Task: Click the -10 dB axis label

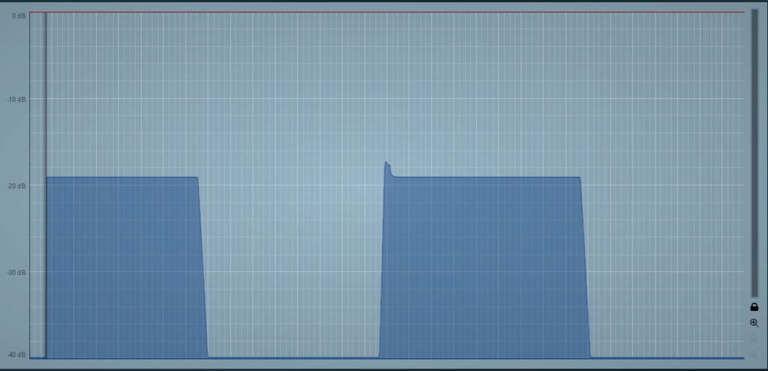Action: (x=16, y=100)
